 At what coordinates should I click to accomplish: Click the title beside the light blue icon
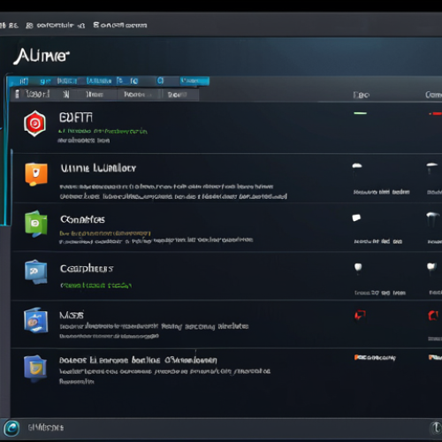[x=87, y=269]
